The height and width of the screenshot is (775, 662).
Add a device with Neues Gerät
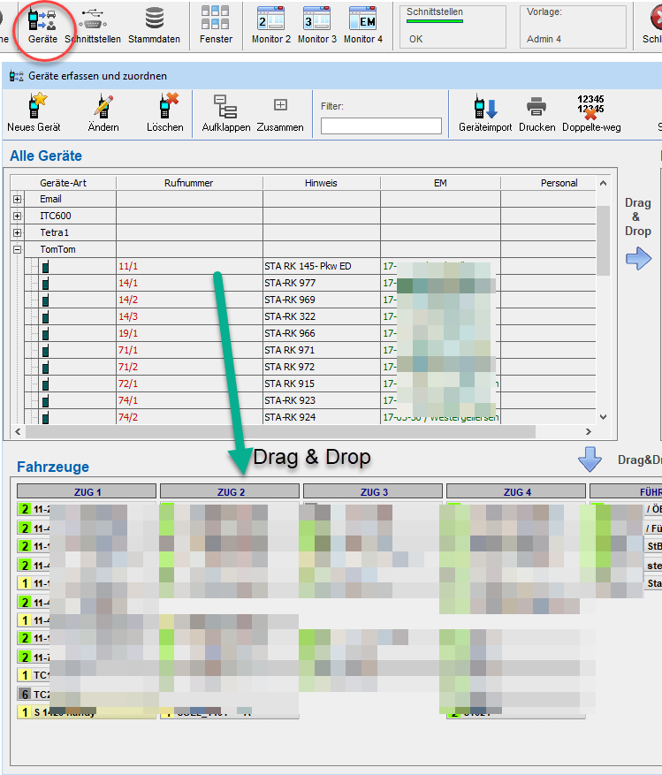pyautogui.click(x=34, y=112)
